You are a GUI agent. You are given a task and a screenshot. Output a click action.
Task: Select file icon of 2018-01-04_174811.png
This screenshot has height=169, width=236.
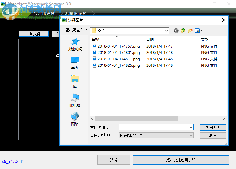pyautogui.click(x=95, y=59)
